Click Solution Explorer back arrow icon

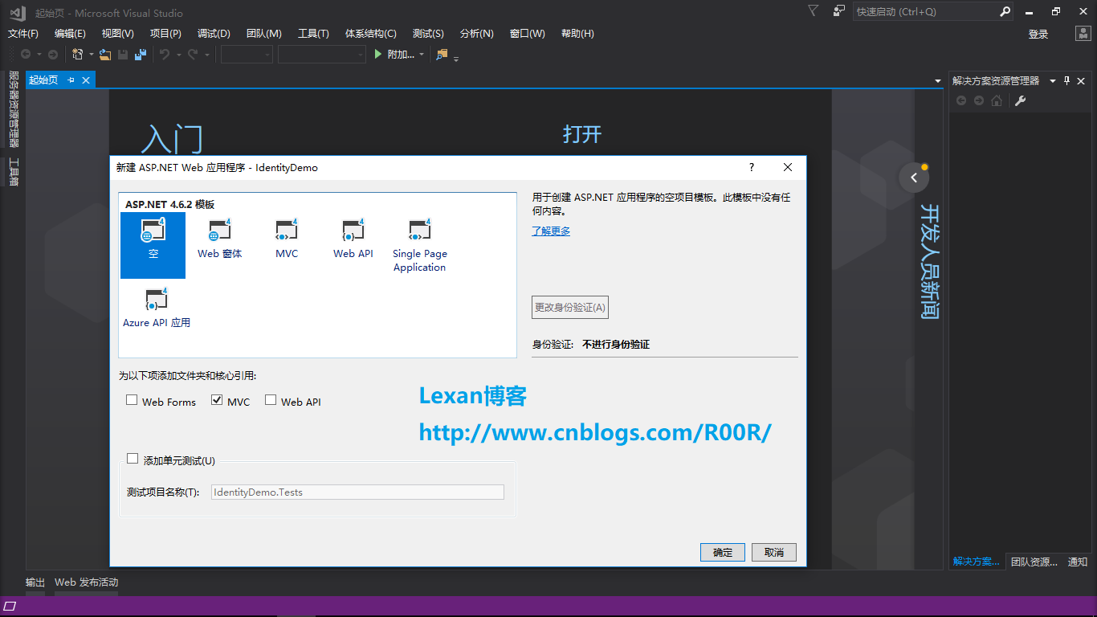tap(961, 100)
